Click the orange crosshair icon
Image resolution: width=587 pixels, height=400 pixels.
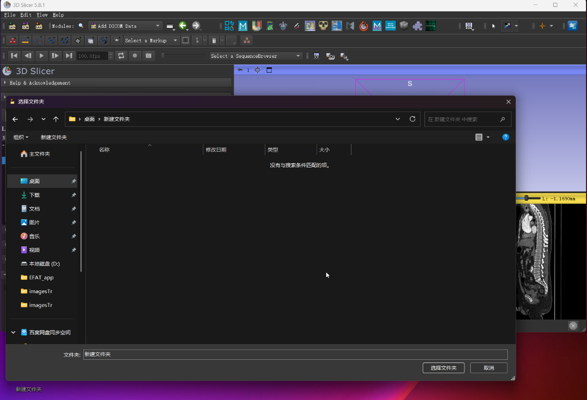click(x=543, y=26)
